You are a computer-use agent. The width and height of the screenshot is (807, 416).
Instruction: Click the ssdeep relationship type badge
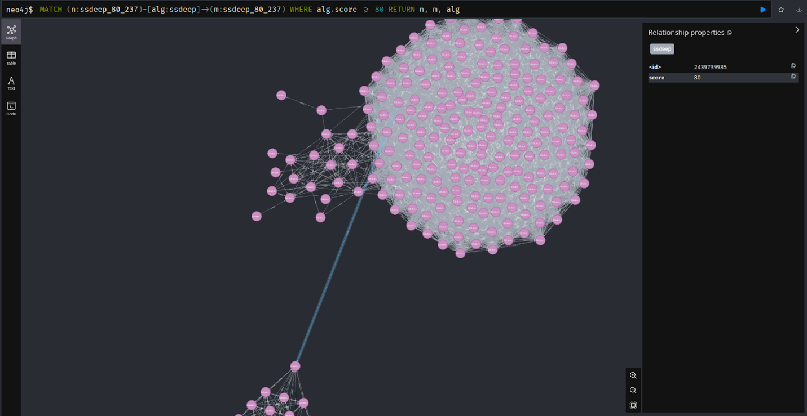click(662, 49)
